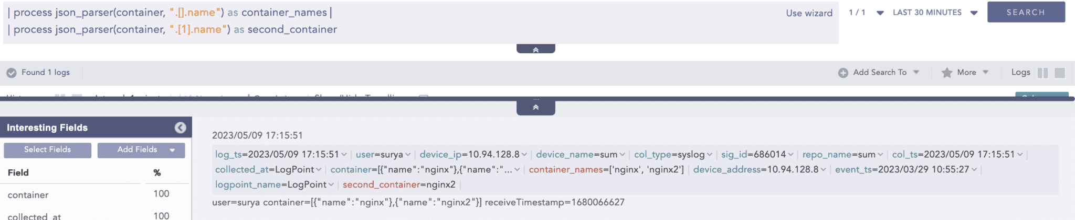
Task: Expand the Add Fields dropdown
Action: [172, 150]
